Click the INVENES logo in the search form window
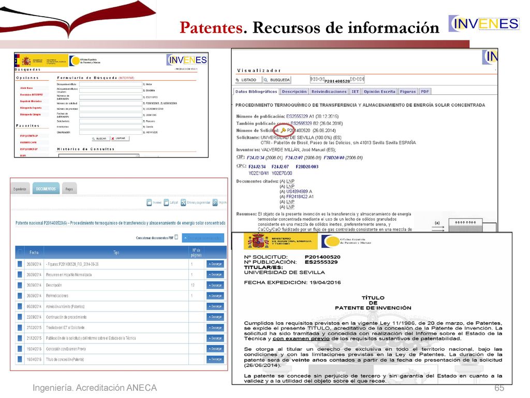Viewport: 530px width, 398px height. (187, 60)
